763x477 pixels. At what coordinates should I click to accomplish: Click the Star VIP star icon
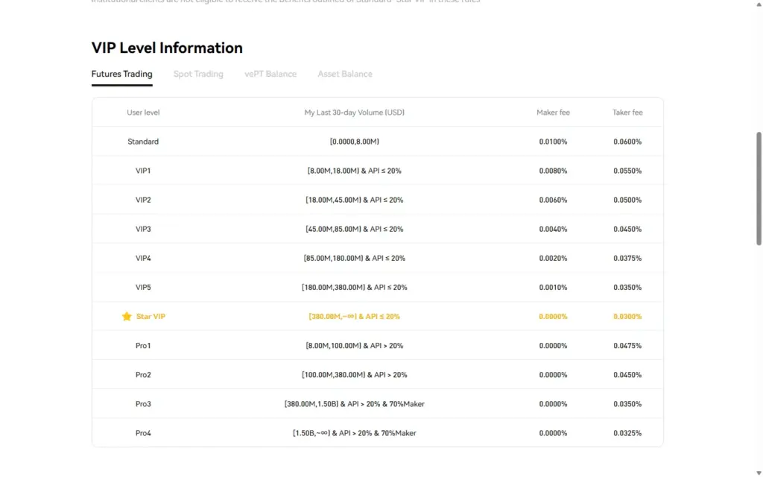pos(127,316)
